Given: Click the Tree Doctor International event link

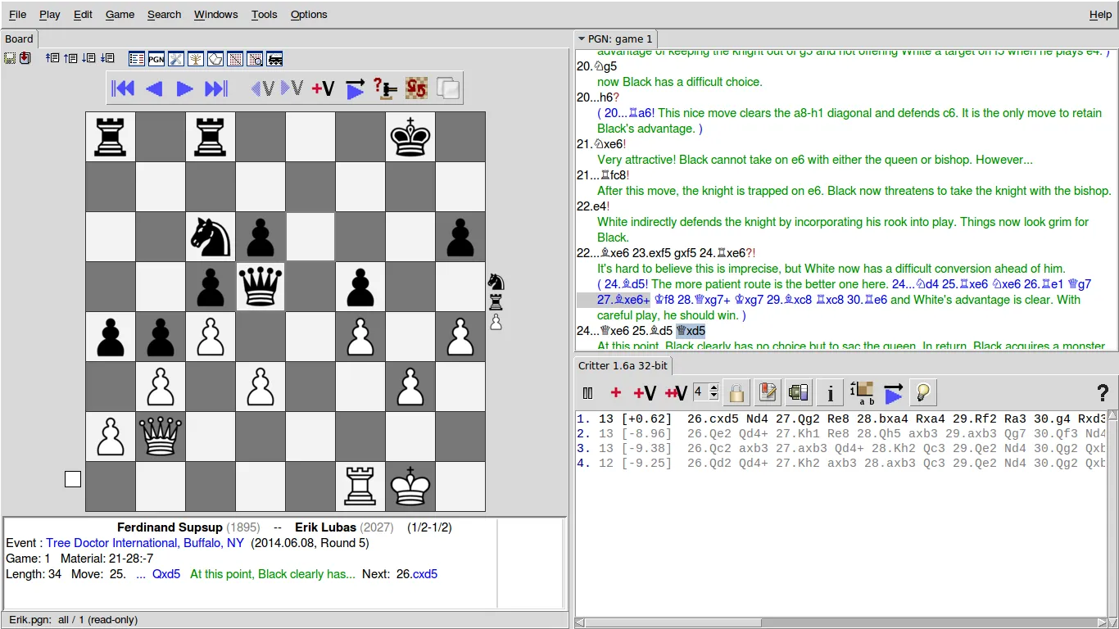Looking at the screenshot, I should click(x=145, y=543).
